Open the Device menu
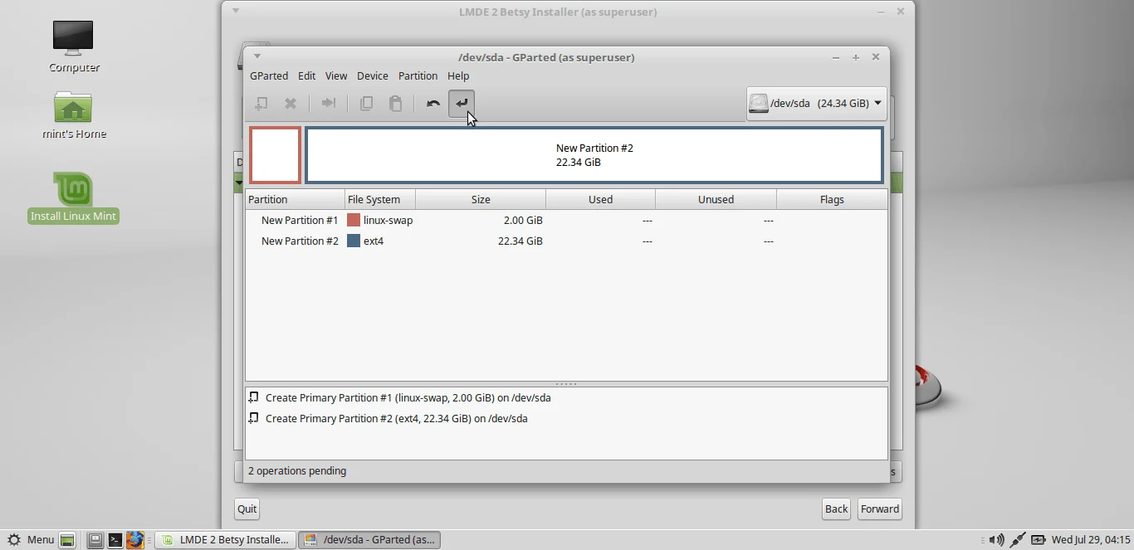The image size is (1134, 550). (372, 75)
